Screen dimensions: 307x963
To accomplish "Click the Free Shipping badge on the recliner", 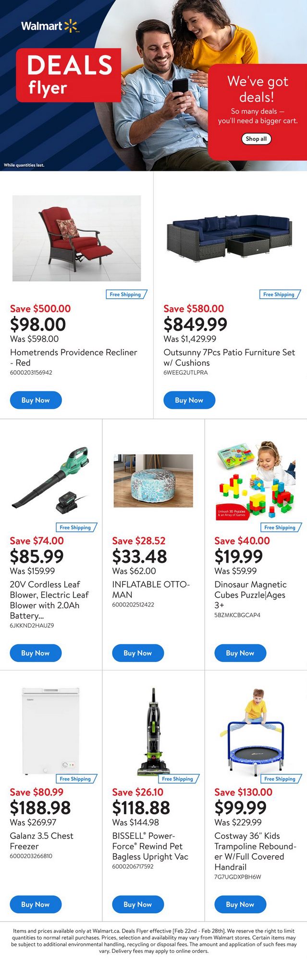I will 125,294.
